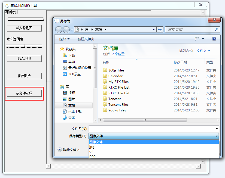Go forward with the forward arrow icon
The width and height of the screenshot is (225, 178).
coord(66,30)
